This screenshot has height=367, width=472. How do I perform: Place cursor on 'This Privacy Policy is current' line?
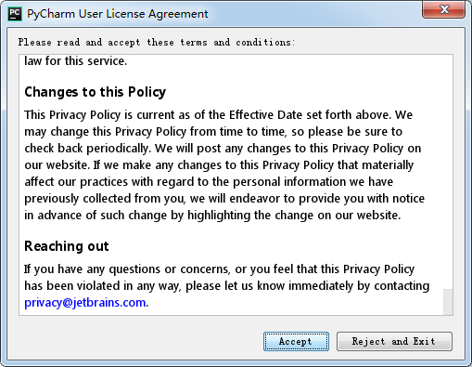[x=218, y=115]
